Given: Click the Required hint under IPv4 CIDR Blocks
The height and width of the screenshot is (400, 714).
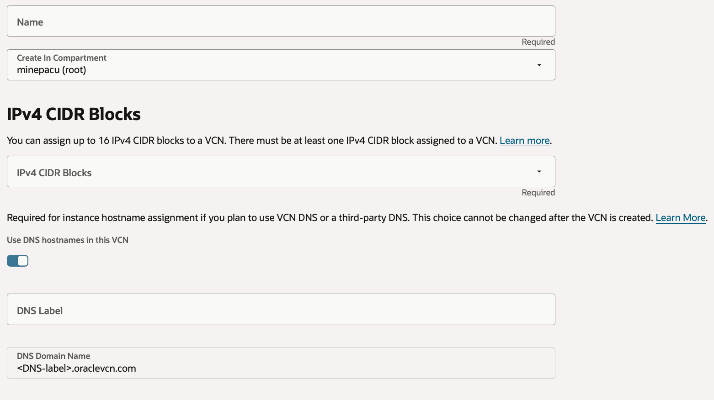Looking at the screenshot, I should 538,193.
